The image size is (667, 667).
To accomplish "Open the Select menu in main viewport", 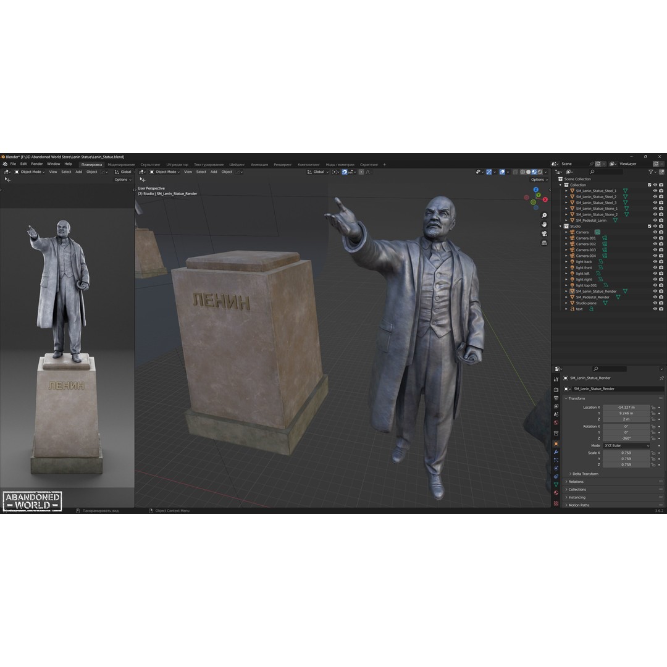I will [201, 172].
